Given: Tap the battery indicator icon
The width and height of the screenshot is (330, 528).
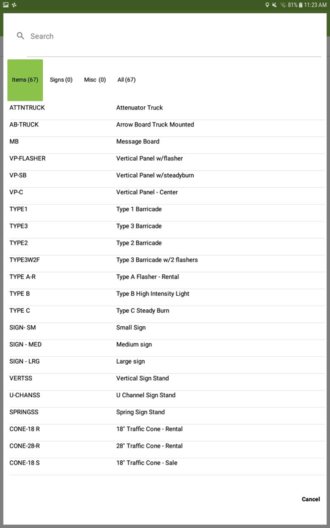Looking at the screenshot, I should 301,5.
